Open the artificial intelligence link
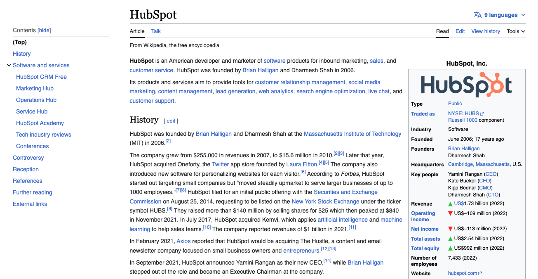 [x=343, y=220]
